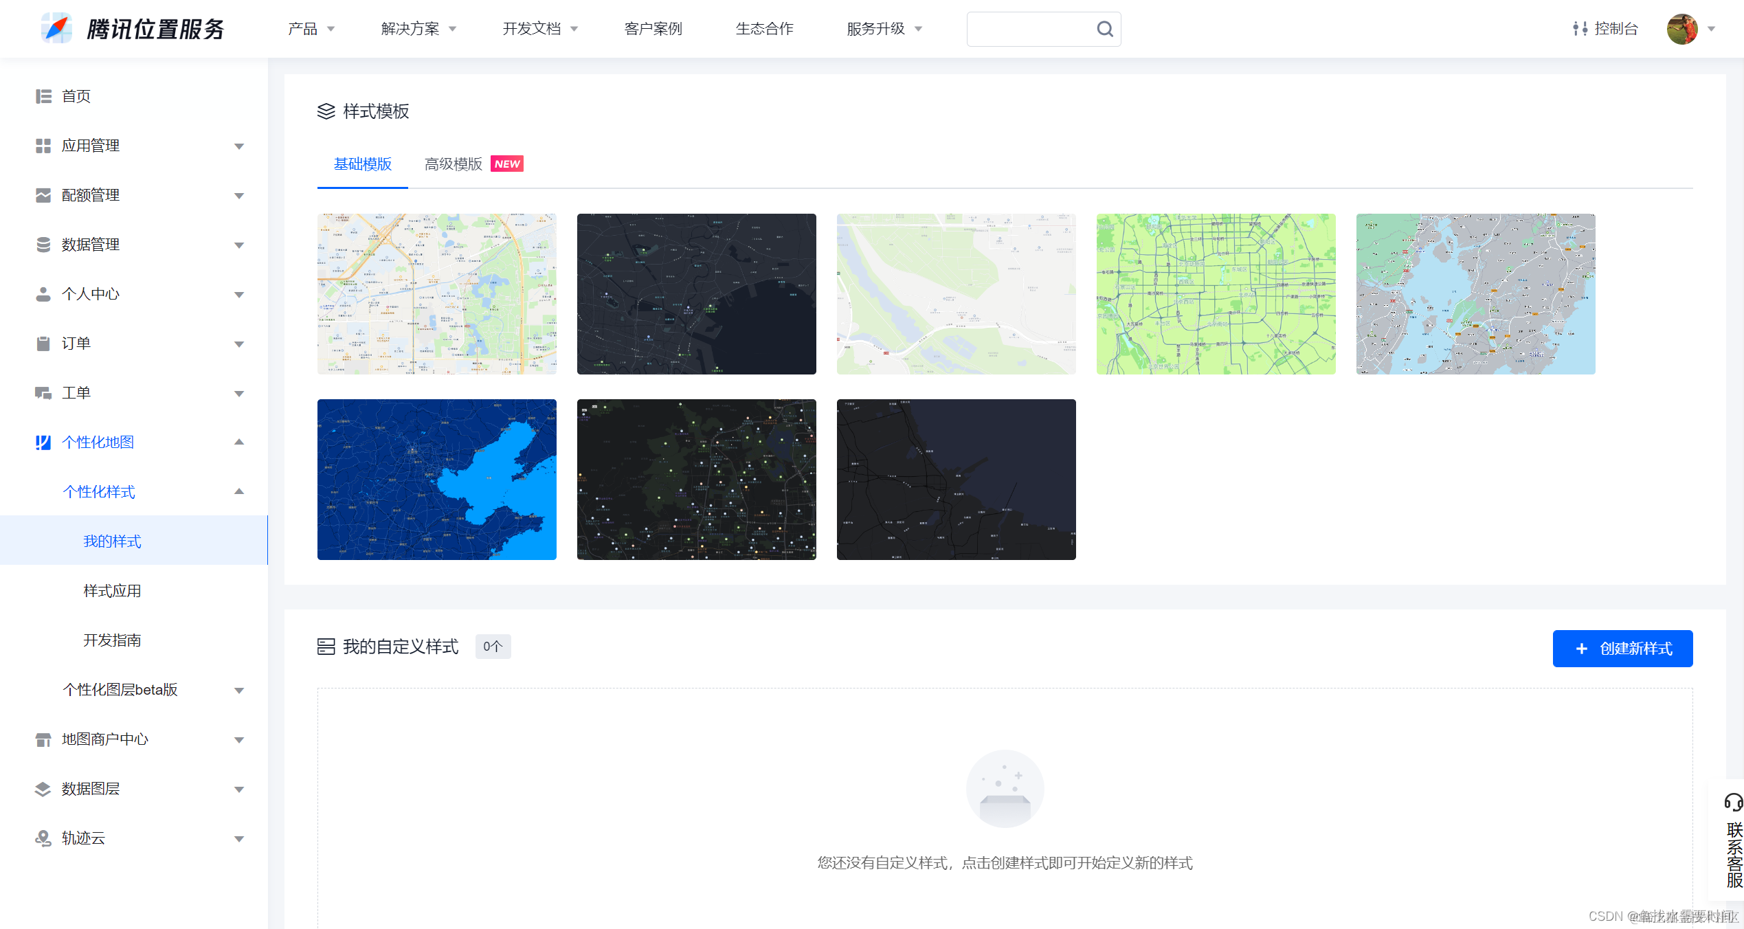Open the 配额管理 sidebar icon
This screenshot has width=1744, height=929.
tap(43, 195)
